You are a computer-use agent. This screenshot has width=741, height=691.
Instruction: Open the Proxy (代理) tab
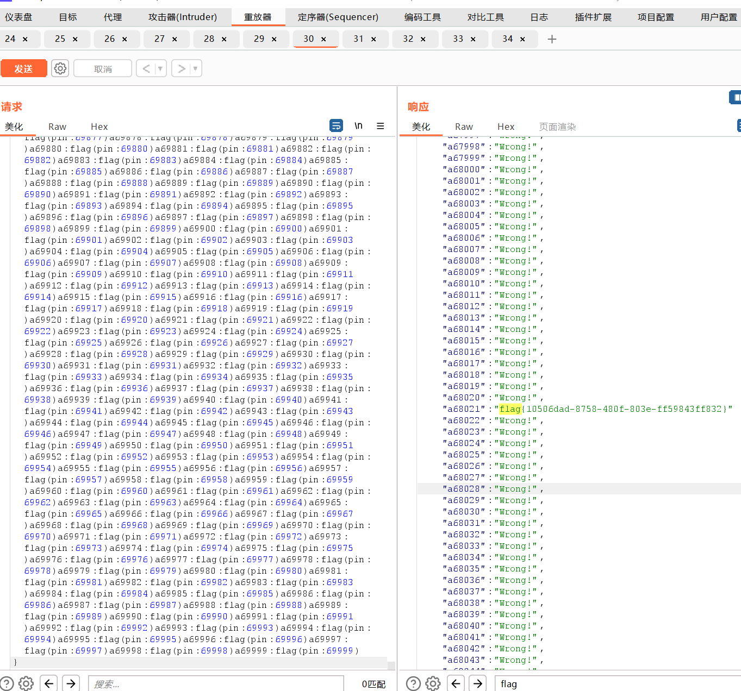(113, 17)
